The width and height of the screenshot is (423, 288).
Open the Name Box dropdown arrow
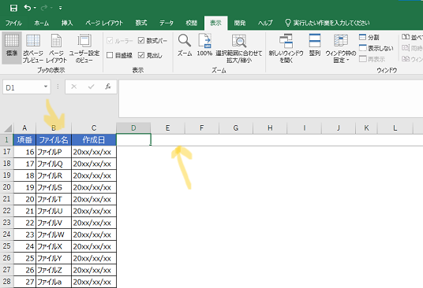click(46, 87)
